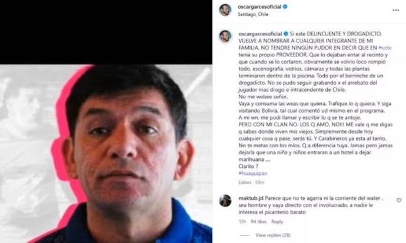Screen dimensions: 406x243
Task: Open maktub.jd username link
Action: 251,198
